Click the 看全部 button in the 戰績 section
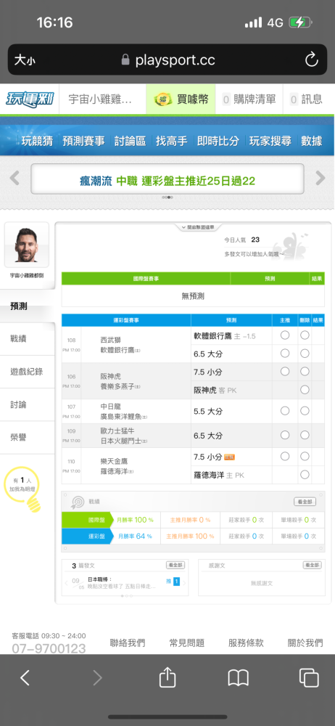Screen dimensions: 335x726 pos(305,502)
